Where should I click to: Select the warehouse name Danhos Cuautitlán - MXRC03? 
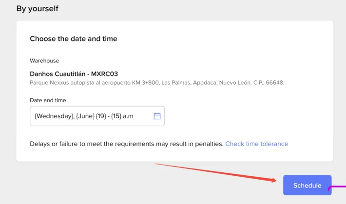coord(74,74)
